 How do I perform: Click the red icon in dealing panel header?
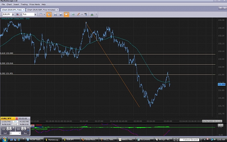(x=17, y=118)
